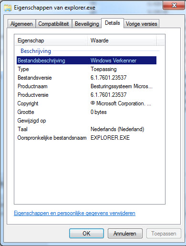Select the Taal row
186x246 pixels.
[86, 129]
